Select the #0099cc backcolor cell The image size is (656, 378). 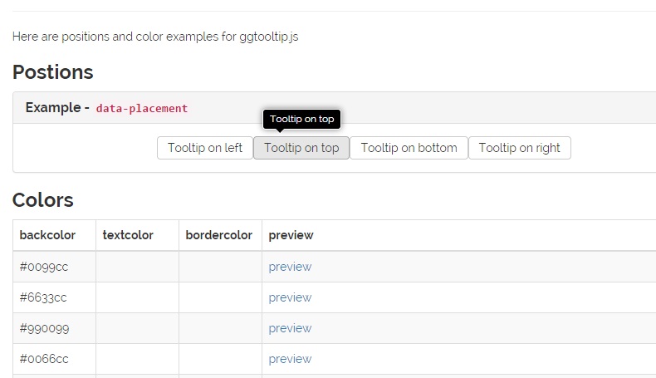pos(44,267)
